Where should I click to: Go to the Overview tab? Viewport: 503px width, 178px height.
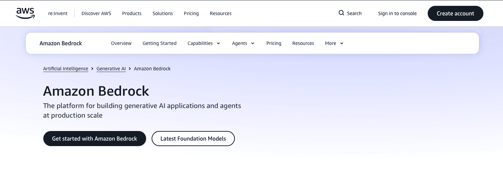click(121, 43)
